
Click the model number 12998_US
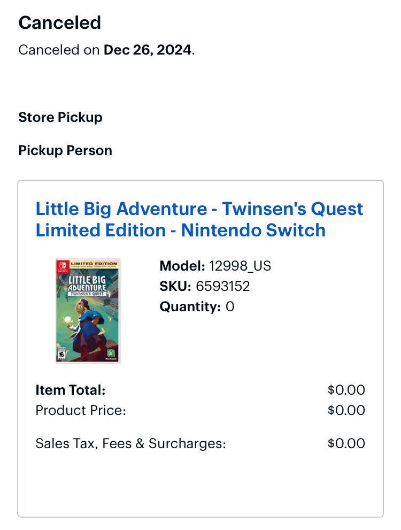click(x=240, y=266)
